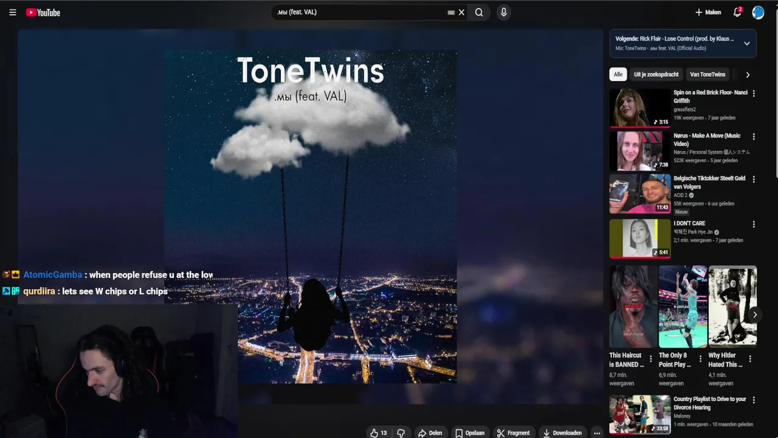This screenshot has width=778, height=438.
Task: Open options for Country Playlist video
Action: tap(754, 400)
